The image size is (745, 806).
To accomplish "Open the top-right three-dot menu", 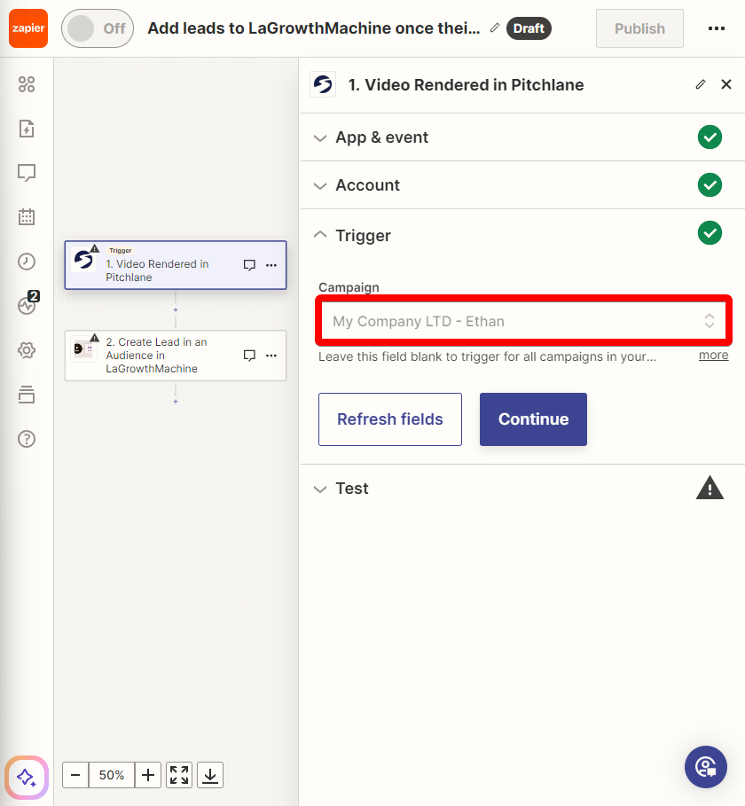I will coord(717,28).
